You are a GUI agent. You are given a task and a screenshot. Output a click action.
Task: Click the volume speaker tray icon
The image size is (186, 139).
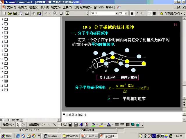tap(141, 136)
